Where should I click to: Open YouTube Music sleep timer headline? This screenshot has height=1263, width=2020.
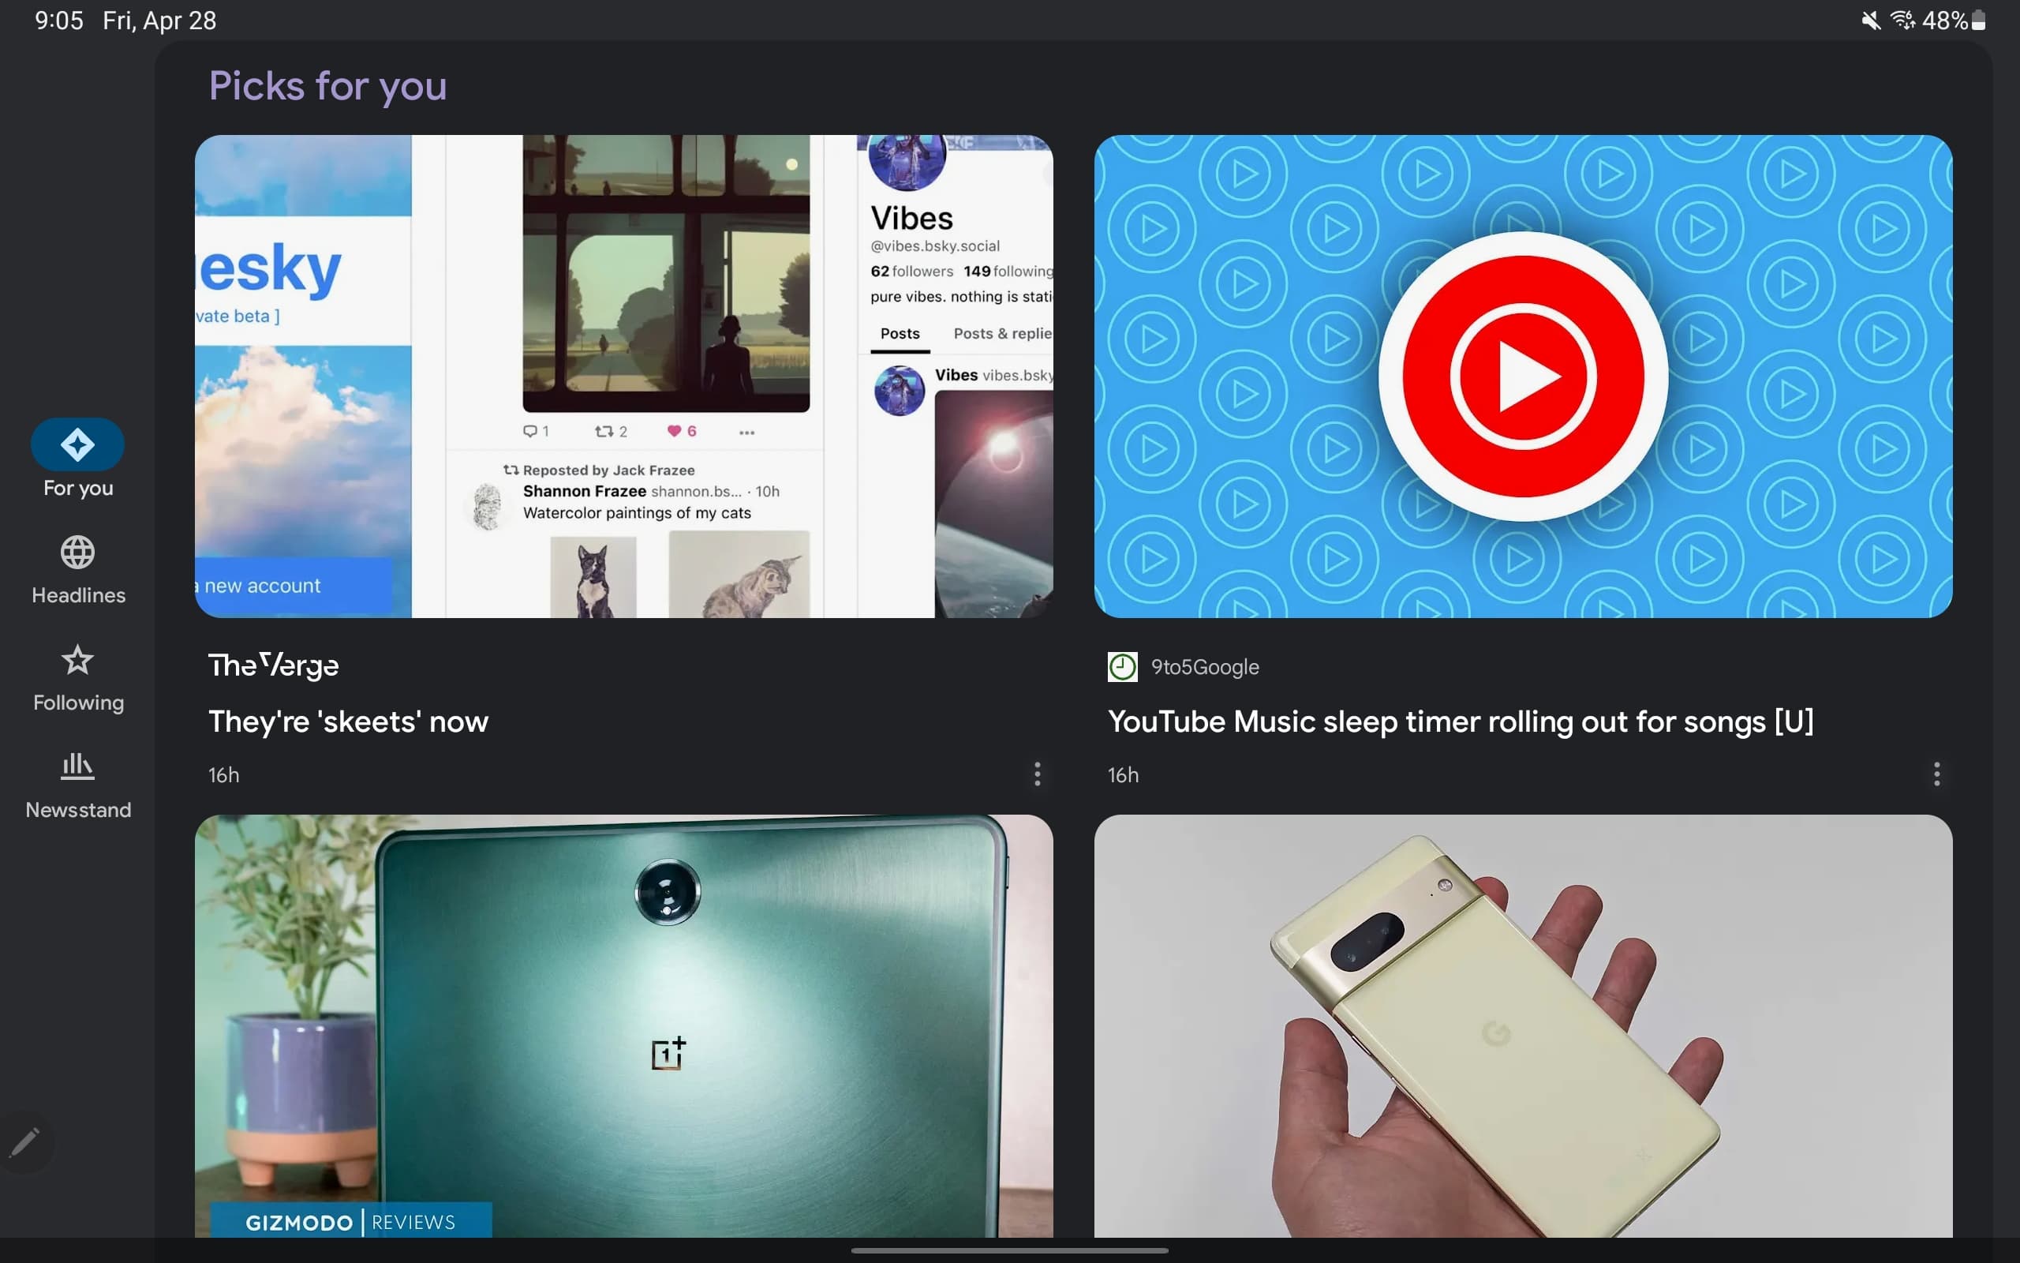[1460, 721]
